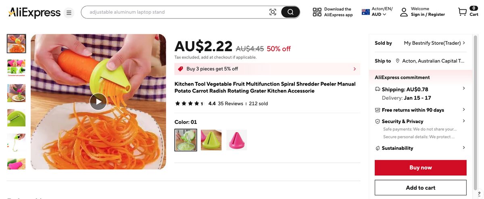This screenshot has width=484, height=199.
Task: Open the shopping cart icon
Action: 462,12
